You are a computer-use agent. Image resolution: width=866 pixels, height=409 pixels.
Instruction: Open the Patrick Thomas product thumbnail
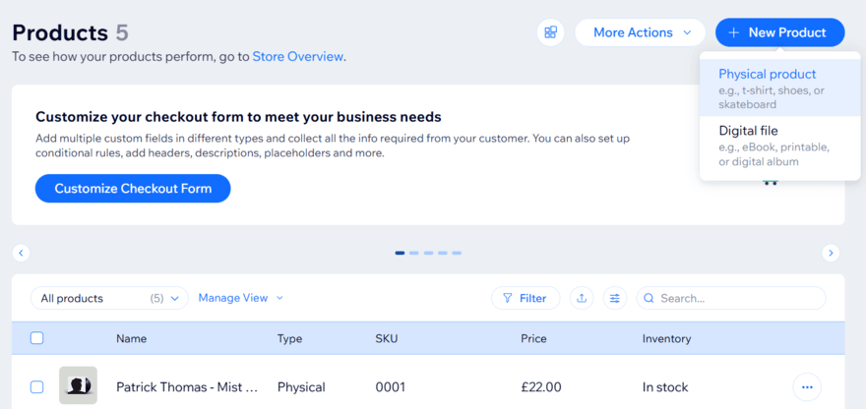click(x=78, y=386)
